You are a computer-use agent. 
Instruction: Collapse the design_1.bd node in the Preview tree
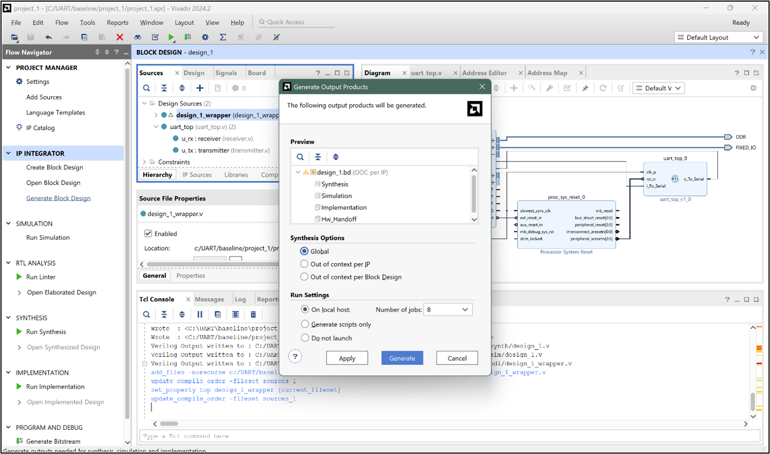click(299, 172)
